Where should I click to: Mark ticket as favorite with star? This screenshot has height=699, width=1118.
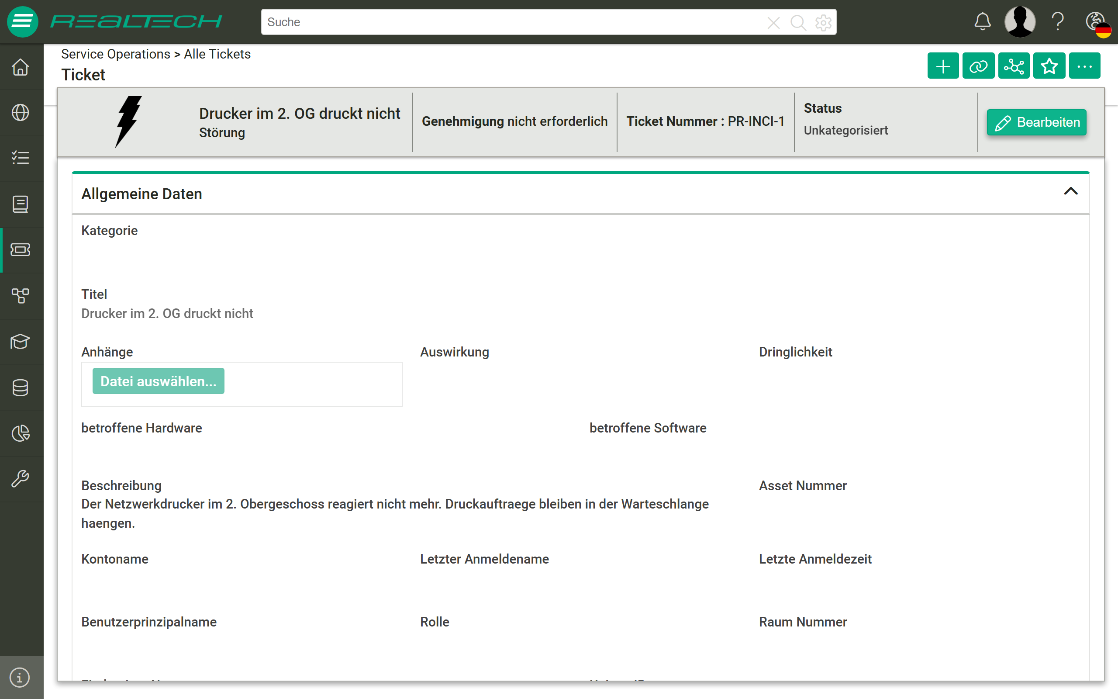click(x=1049, y=66)
